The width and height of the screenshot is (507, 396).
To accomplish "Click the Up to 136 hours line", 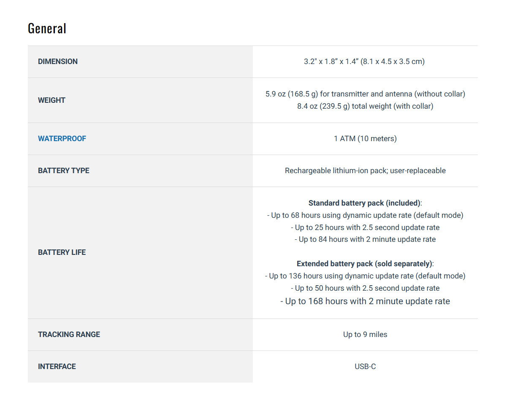I will click(x=365, y=276).
